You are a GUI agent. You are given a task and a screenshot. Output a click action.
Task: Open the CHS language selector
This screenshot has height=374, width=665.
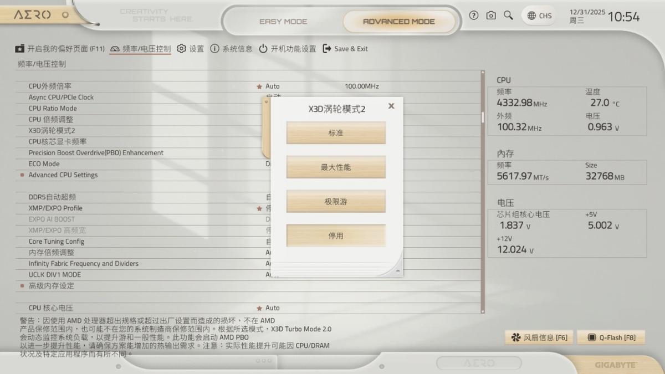pyautogui.click(x=539, y=16)
